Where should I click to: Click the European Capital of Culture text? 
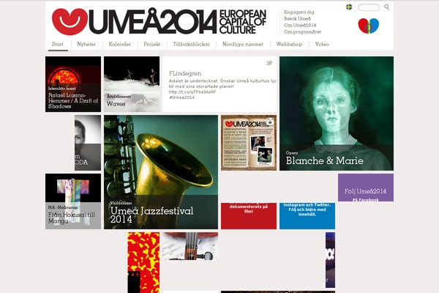(x=242, y=21)
